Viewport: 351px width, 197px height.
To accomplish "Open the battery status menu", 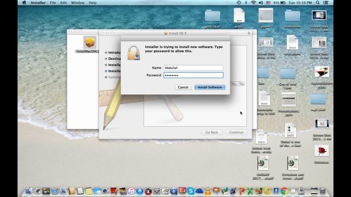I will pyautogui.click(x=279, y=2).
